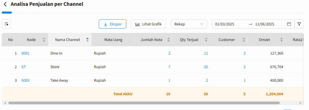Open channel code ST link

pyautogui.click(x=24, y=67)
